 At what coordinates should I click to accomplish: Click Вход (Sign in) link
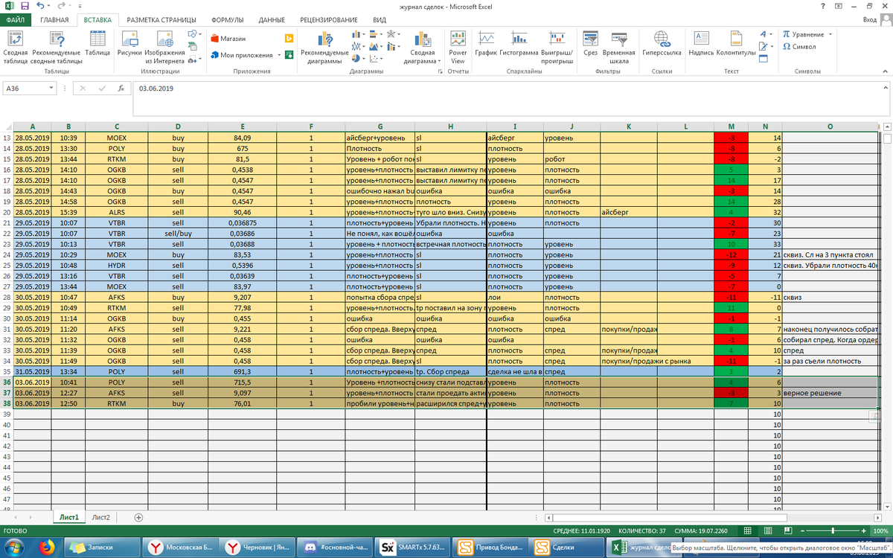869,20
